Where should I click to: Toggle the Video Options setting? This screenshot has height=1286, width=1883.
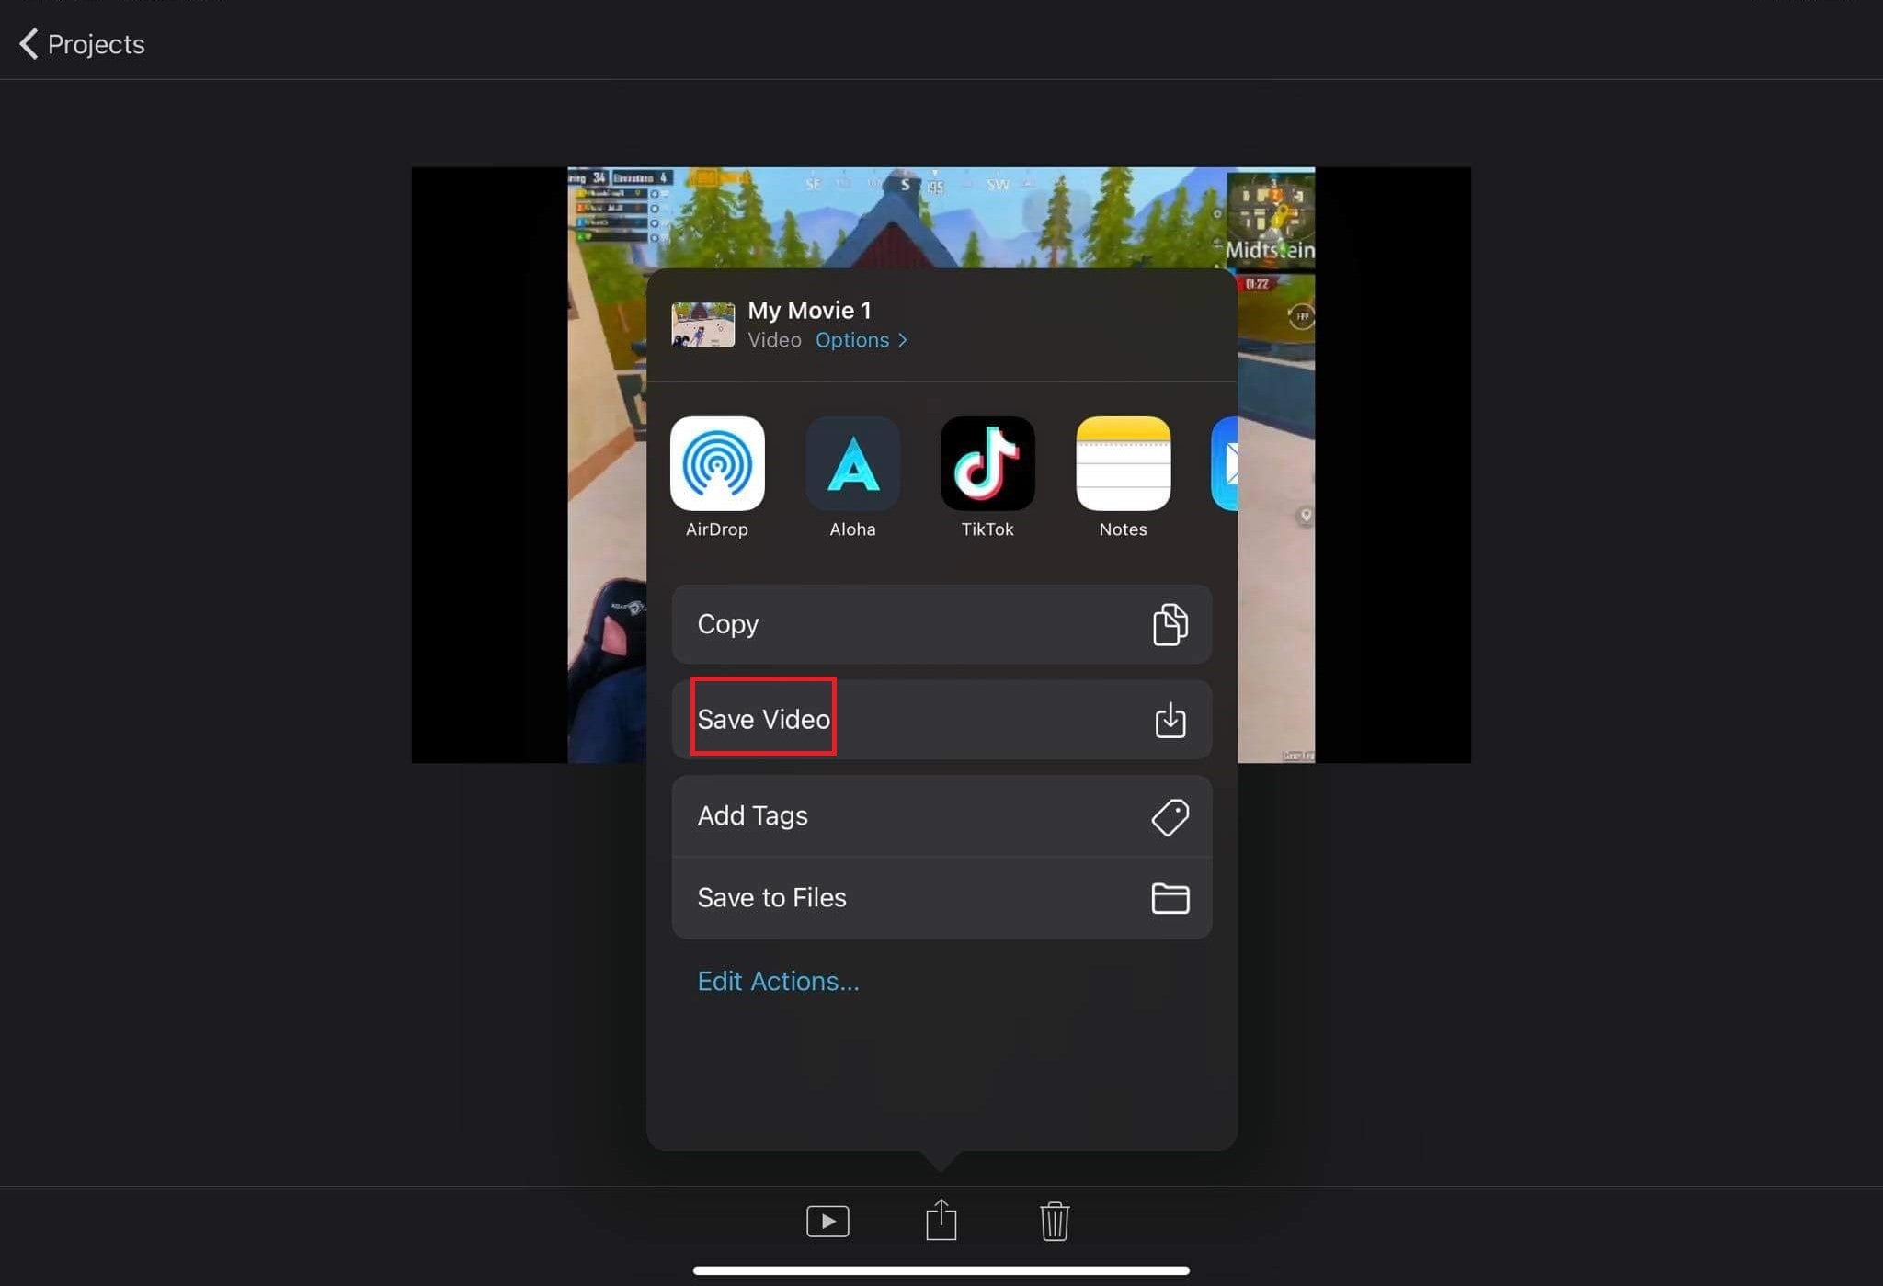[x=862, y=339]
